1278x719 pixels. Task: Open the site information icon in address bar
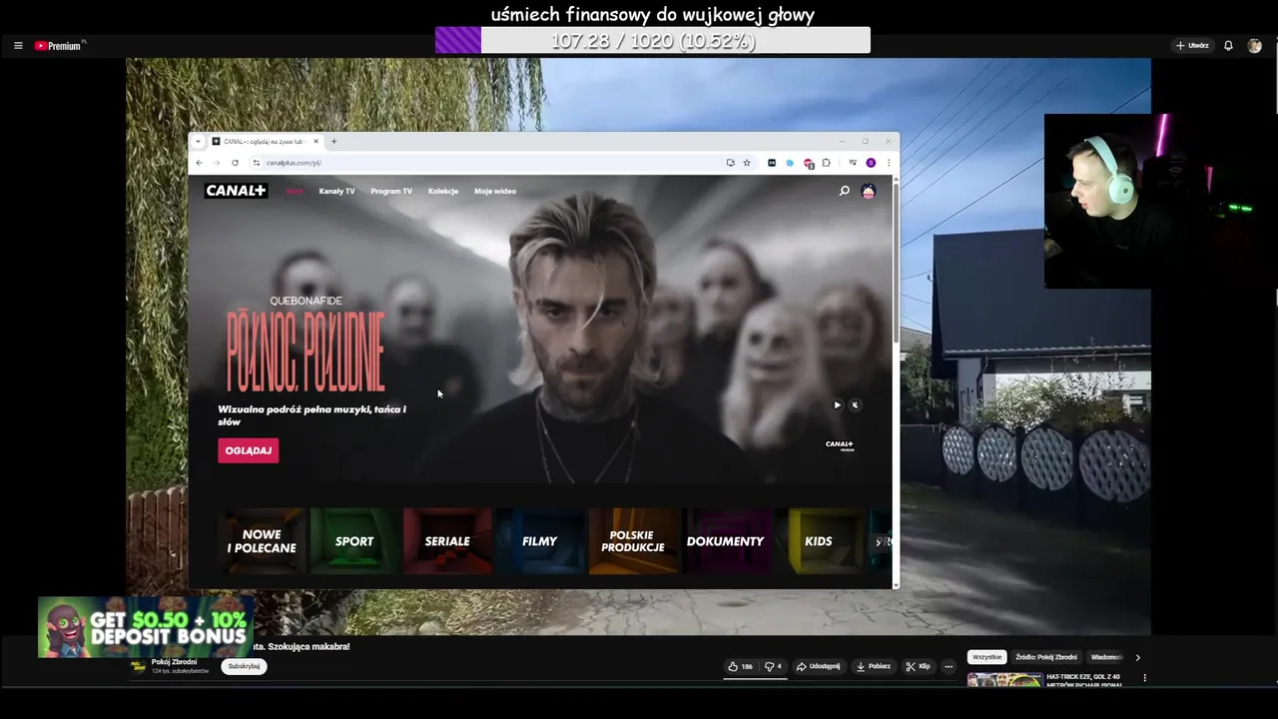click(x=257, y=163)
